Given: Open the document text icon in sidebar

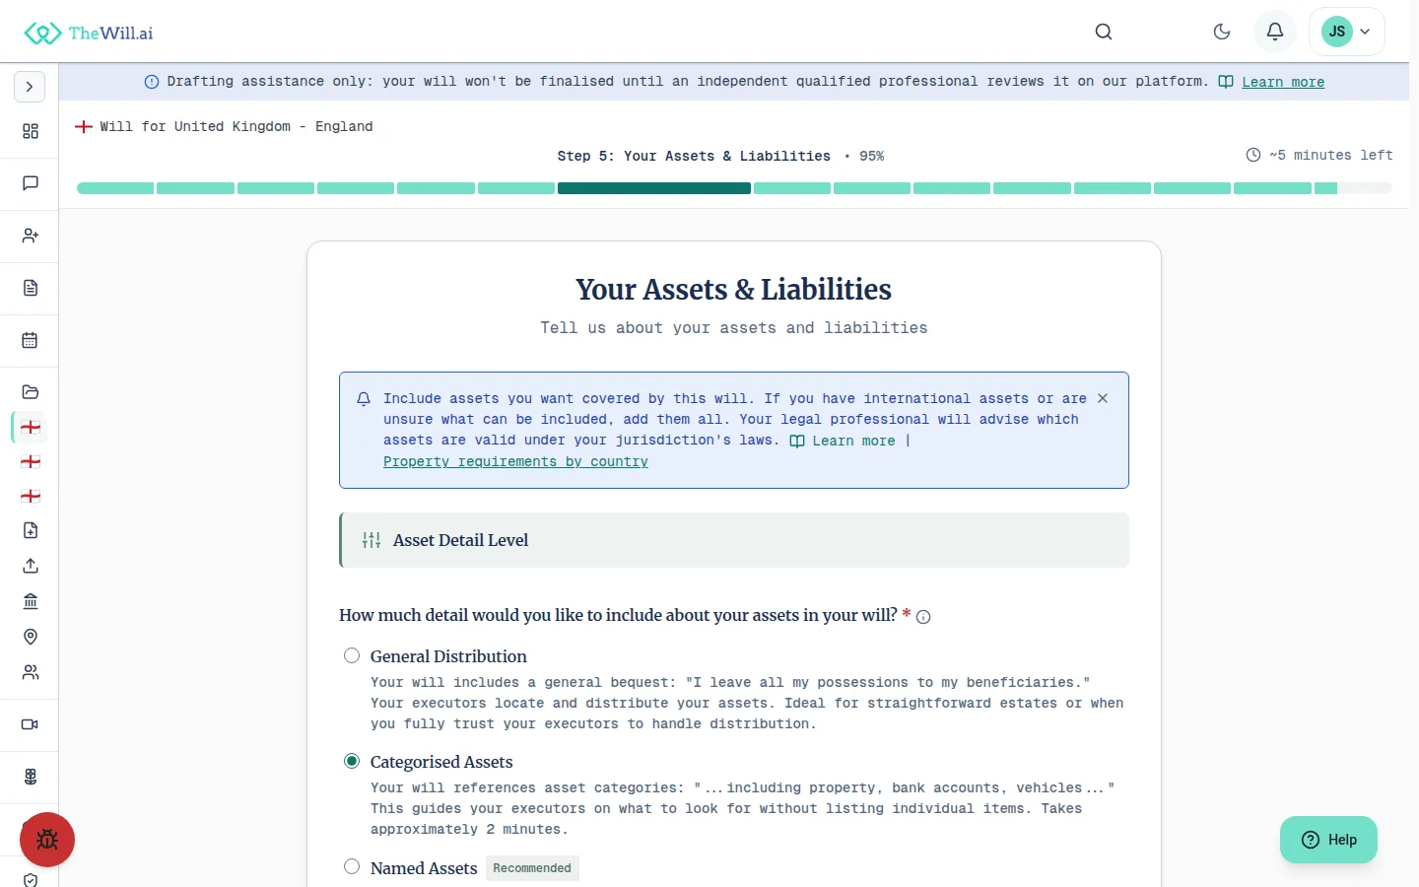Looking at the screenshot, I should point(31,288).
